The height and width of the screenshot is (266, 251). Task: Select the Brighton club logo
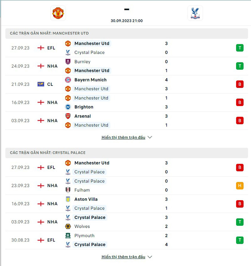68,107
